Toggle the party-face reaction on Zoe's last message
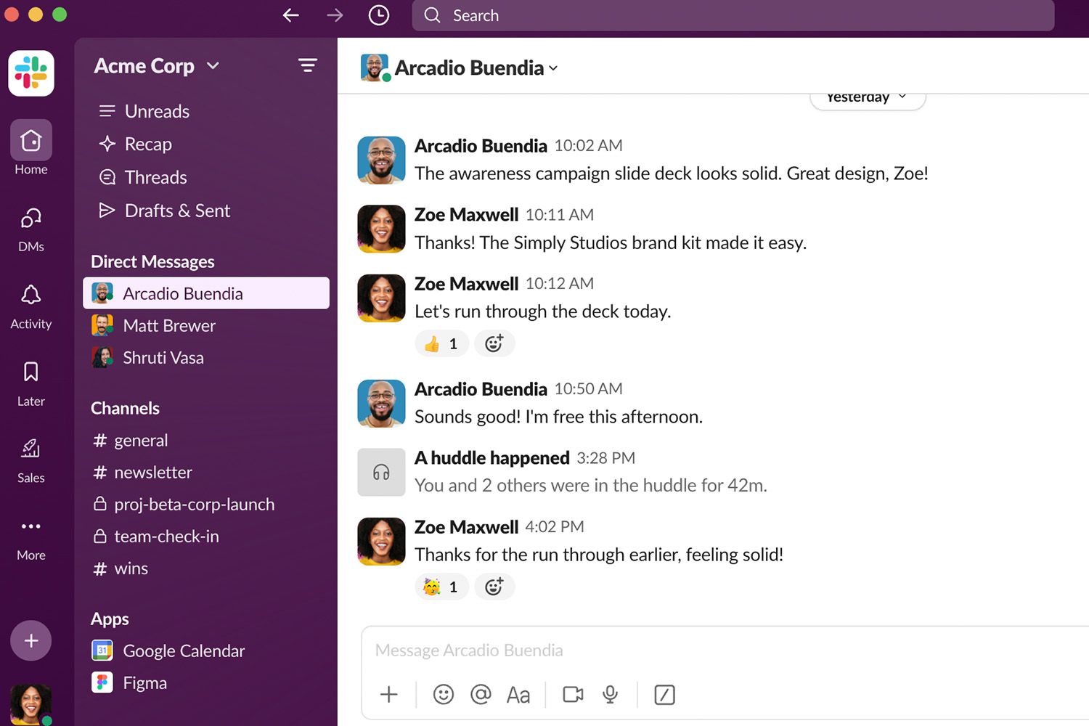The height and width of the screenshot is (726, 1089). pyautogui.click(x=441, y=587)
